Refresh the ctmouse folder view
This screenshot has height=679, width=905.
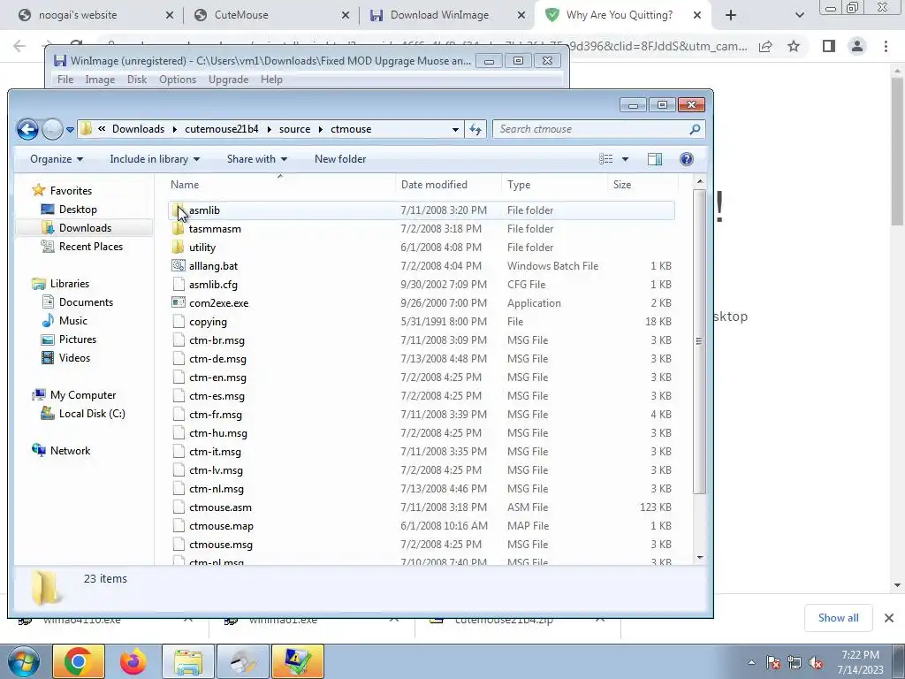[x=475, y=129]
